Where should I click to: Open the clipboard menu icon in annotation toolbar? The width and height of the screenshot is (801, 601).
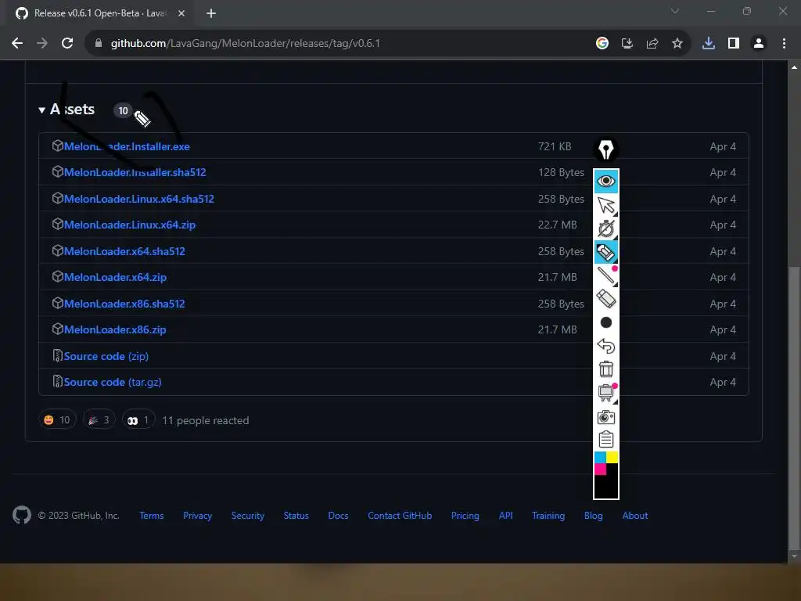[x=606, y=439]
